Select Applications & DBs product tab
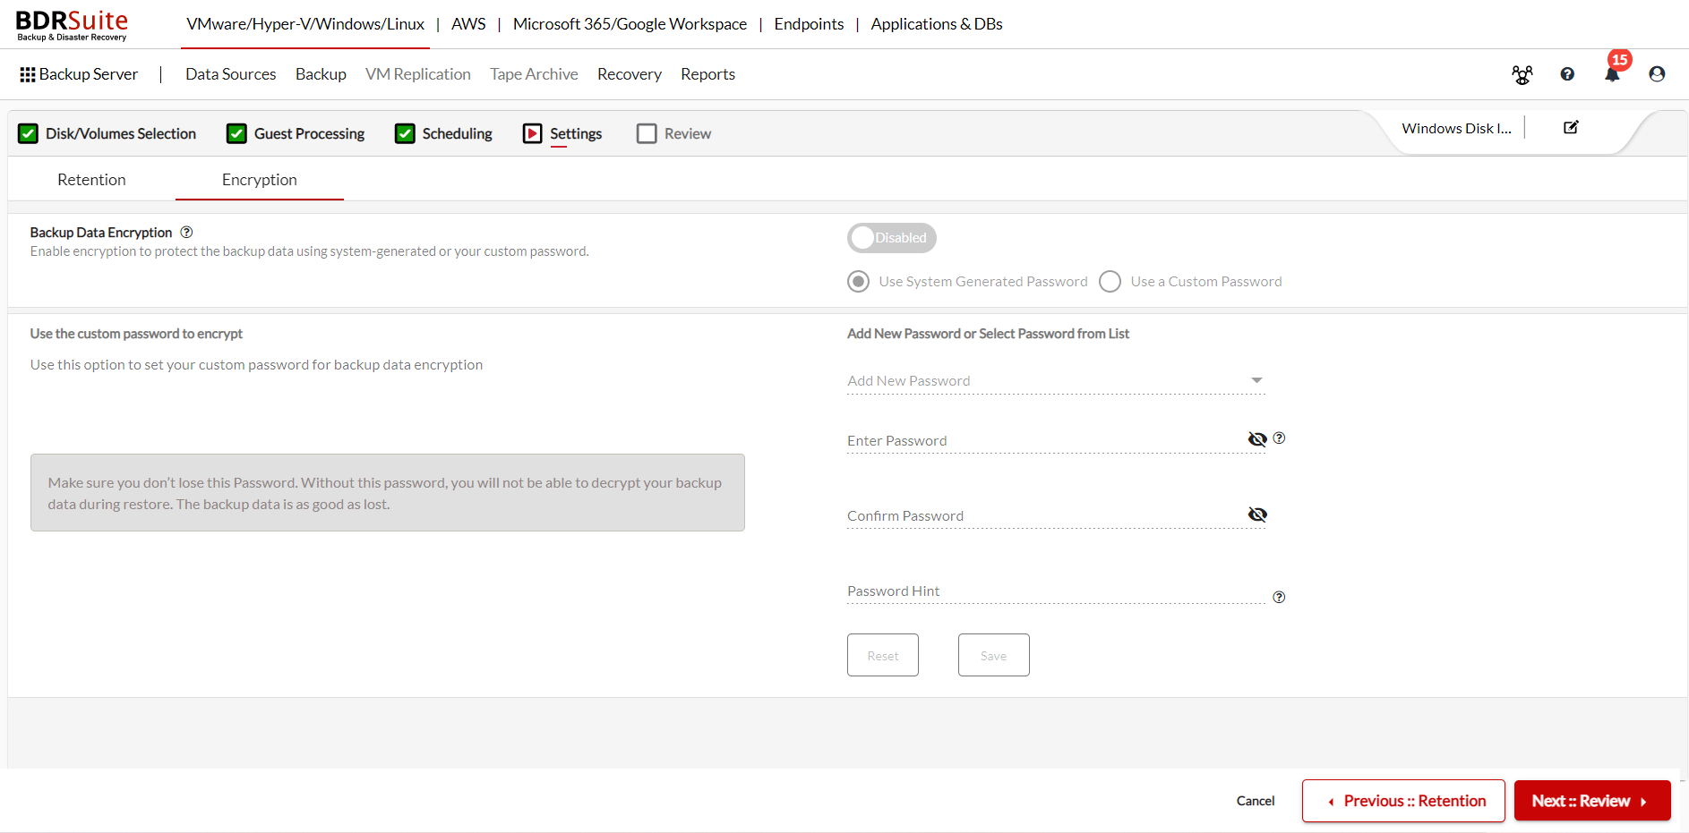This screenshot has height=833, width=1689. point(937,24)
